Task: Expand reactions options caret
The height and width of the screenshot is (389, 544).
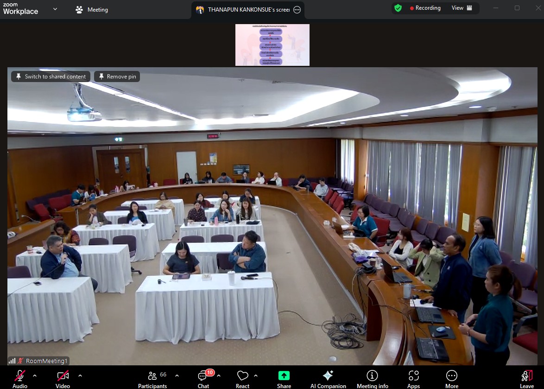Action: [x=256, y=376]
